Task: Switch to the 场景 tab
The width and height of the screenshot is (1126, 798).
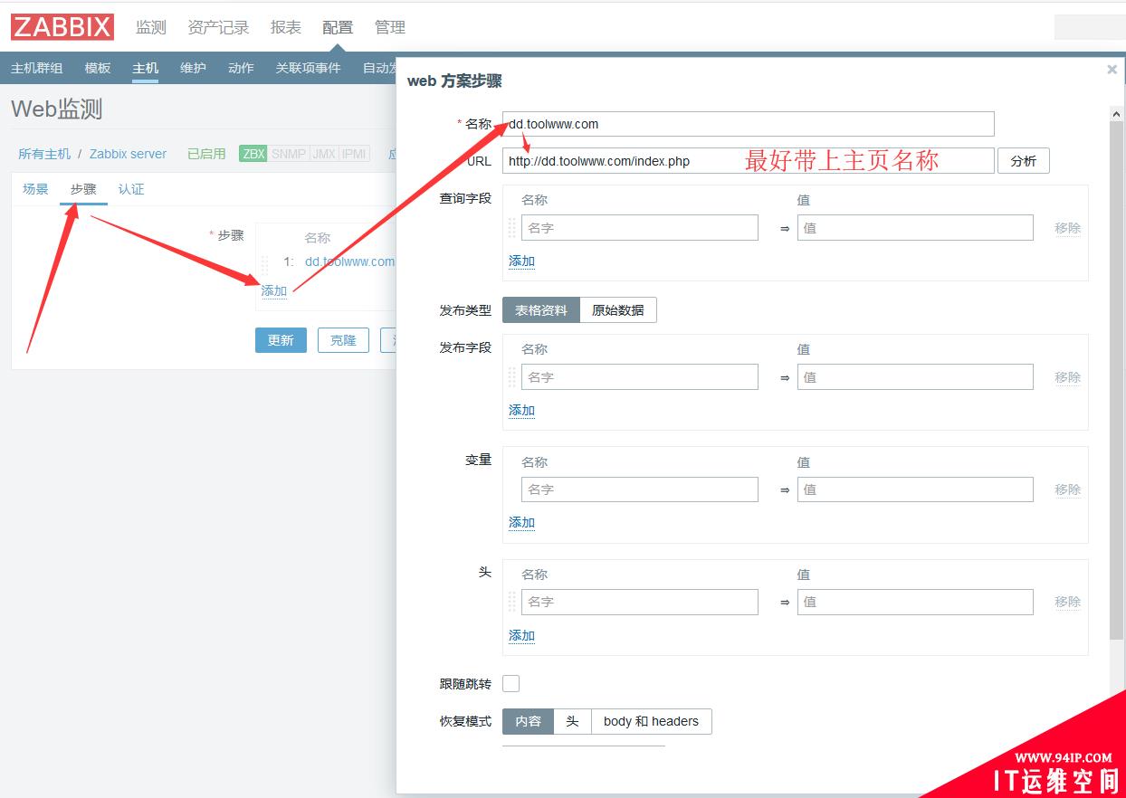Action: tap(35, 189)
